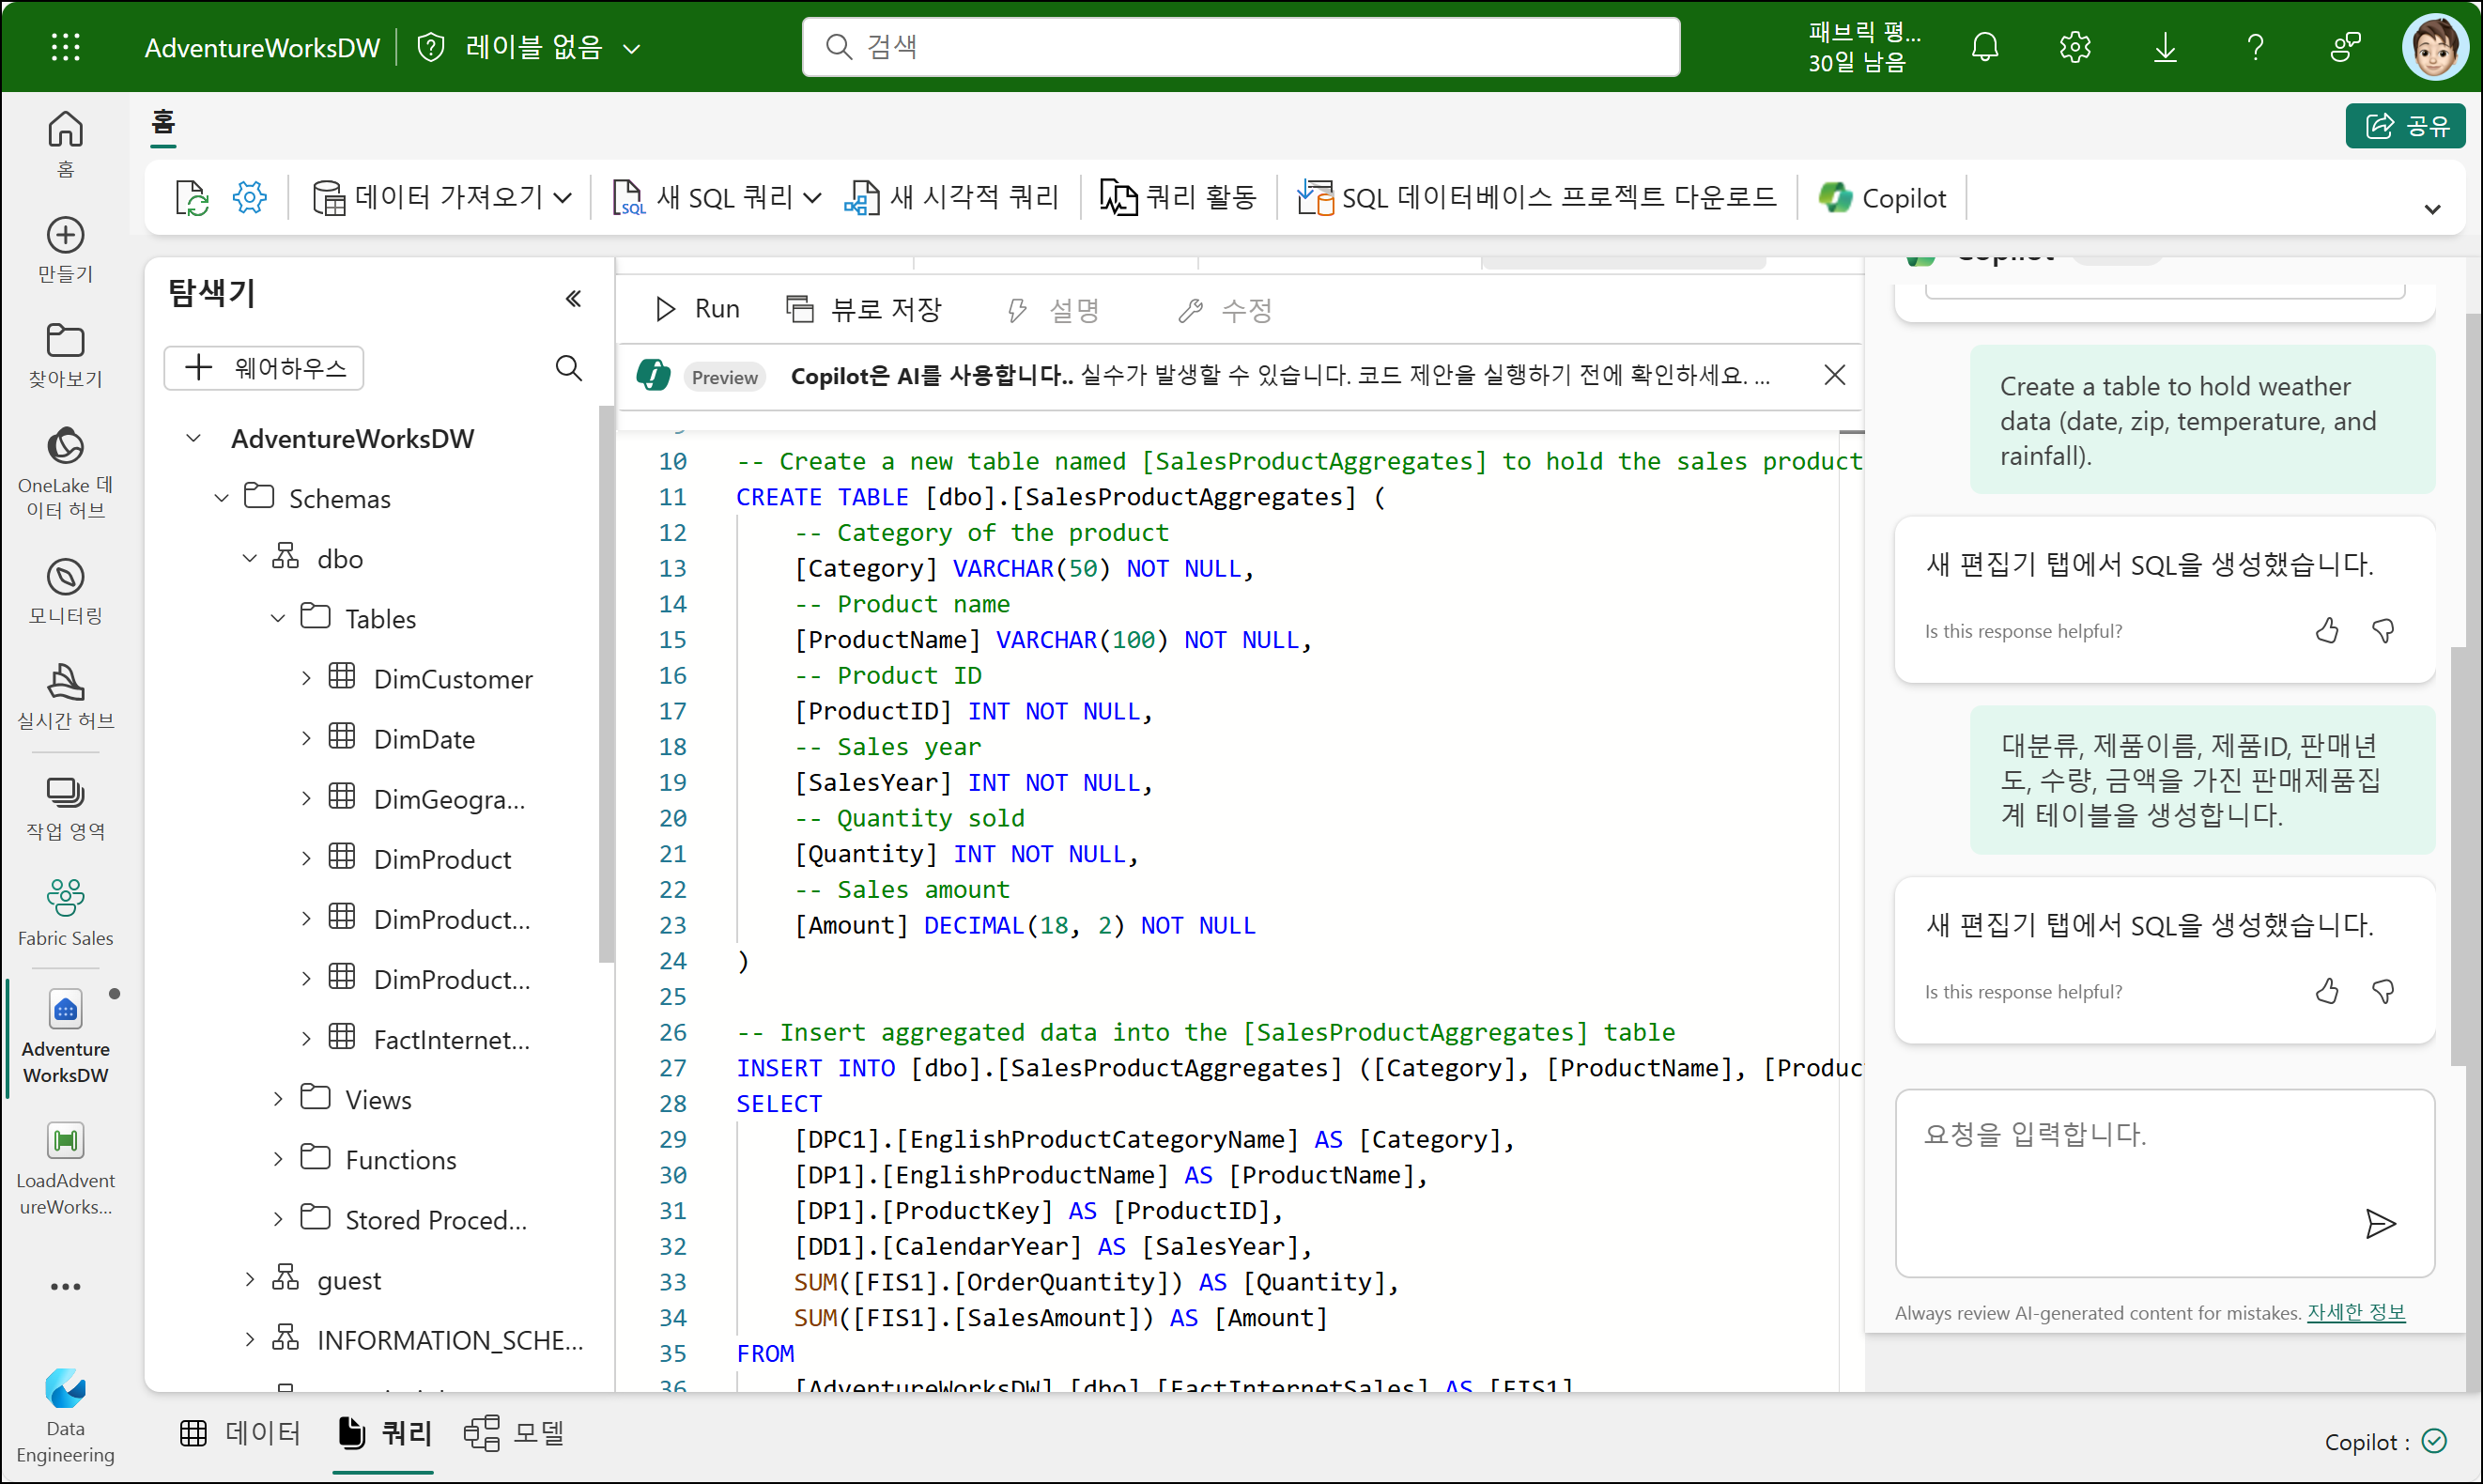The image size is (2483, 1484).
Task: Click 뷰로 저장 button
Action: point(864,309)
